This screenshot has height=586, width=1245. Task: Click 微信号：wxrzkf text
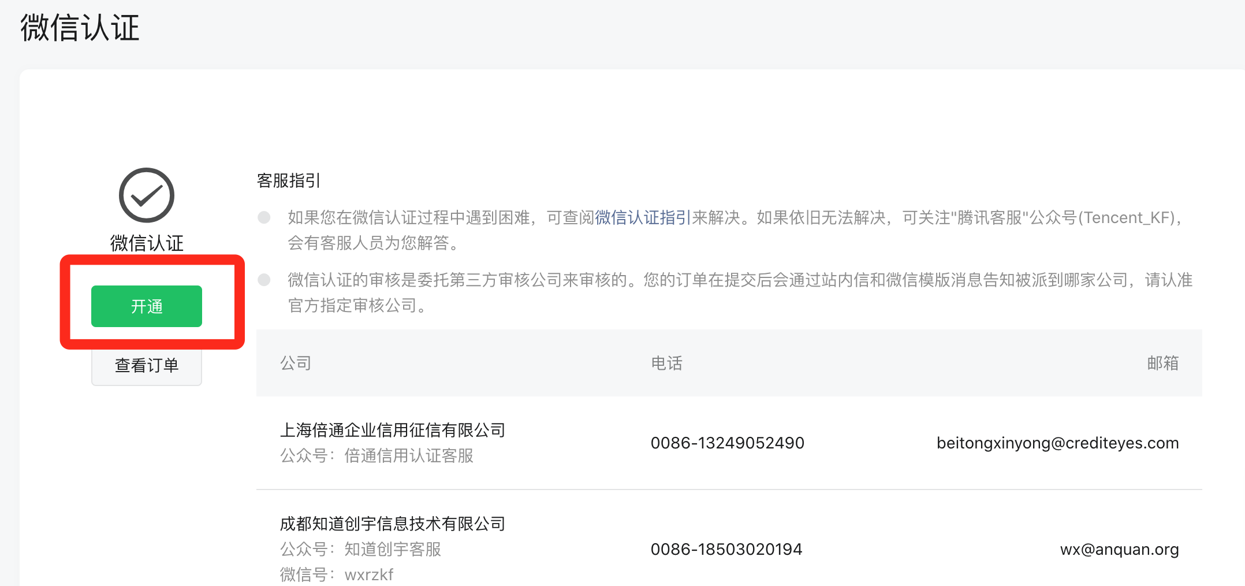coord(337,574)
